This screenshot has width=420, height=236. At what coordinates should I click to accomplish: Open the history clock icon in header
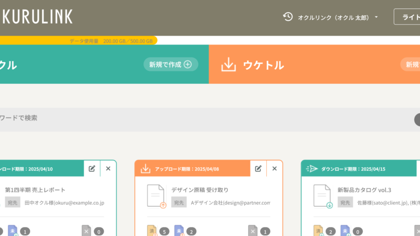point(288,17)
